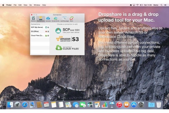Open Finder from the Dock
This screenshot has width=169, height=113.
[10, 105]
